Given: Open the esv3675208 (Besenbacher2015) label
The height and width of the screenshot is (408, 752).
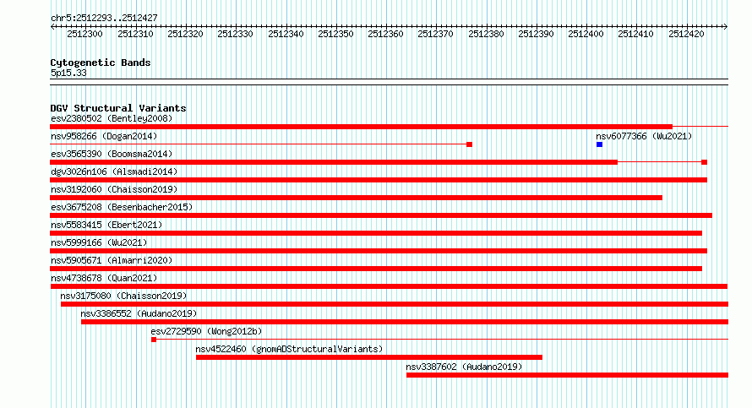Looking at the screenshot, I should tap(122, 207).
